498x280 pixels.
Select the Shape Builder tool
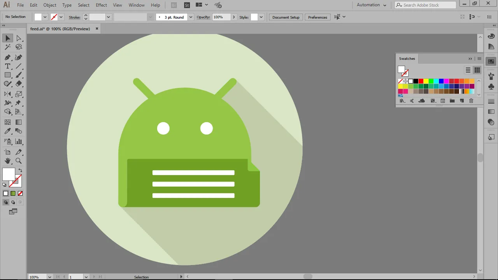click(x=8, y=112)
